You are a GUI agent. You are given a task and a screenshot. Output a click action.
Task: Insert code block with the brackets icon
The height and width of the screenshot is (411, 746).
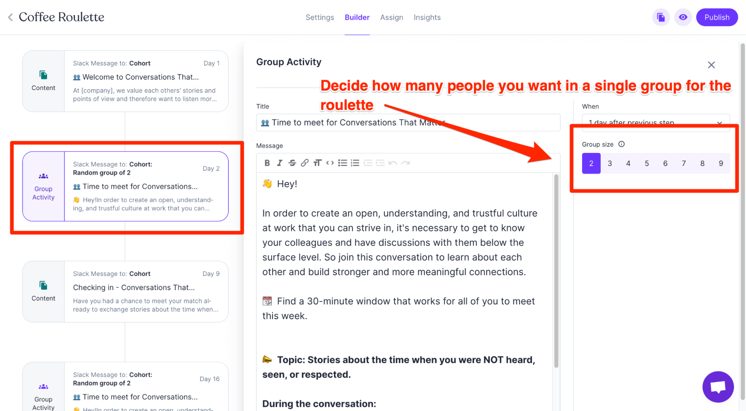tap(330, 163)
